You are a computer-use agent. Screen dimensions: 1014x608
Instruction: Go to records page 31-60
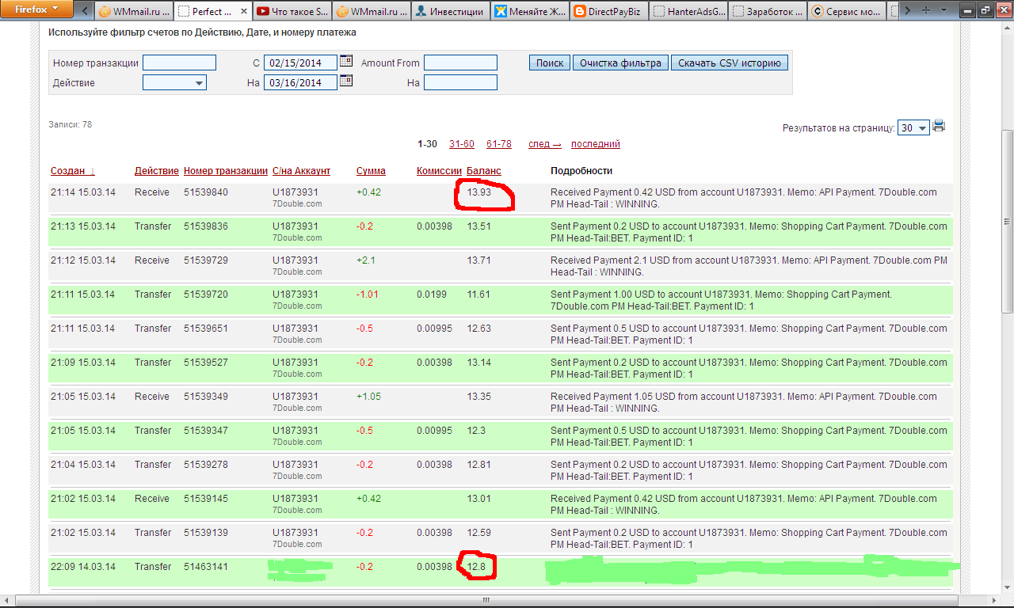click(x=462, y=144)
